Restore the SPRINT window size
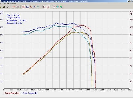Viewport: 133px width, 99px height. click(x=131, y=1)
